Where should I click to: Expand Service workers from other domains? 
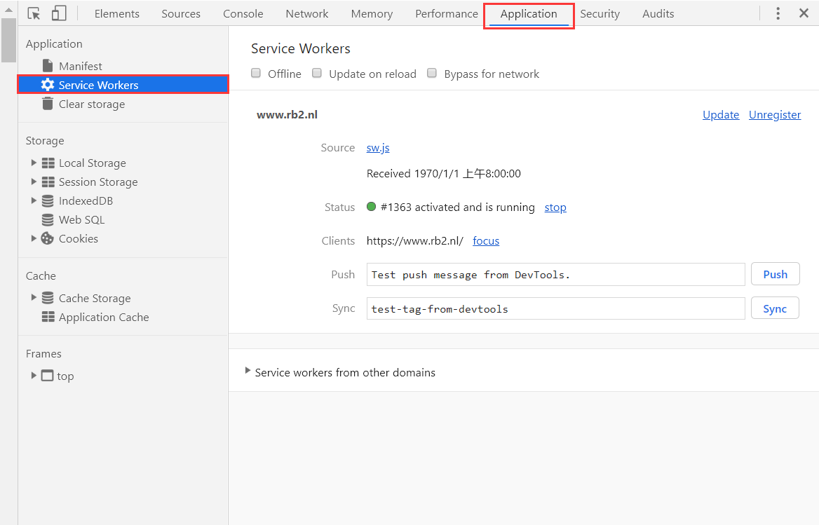(248, 371)
